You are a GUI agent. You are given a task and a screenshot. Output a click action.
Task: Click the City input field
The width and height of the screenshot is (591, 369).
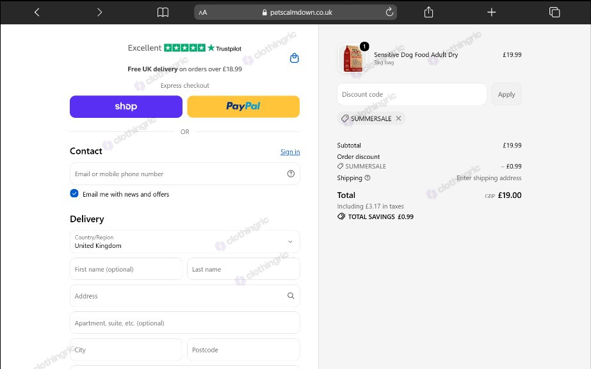126,350
